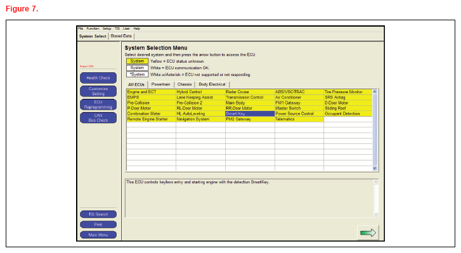The height and width of the screenshot is (253, 461).
Task: Open the Function menu
Action: tap(93, 29)
